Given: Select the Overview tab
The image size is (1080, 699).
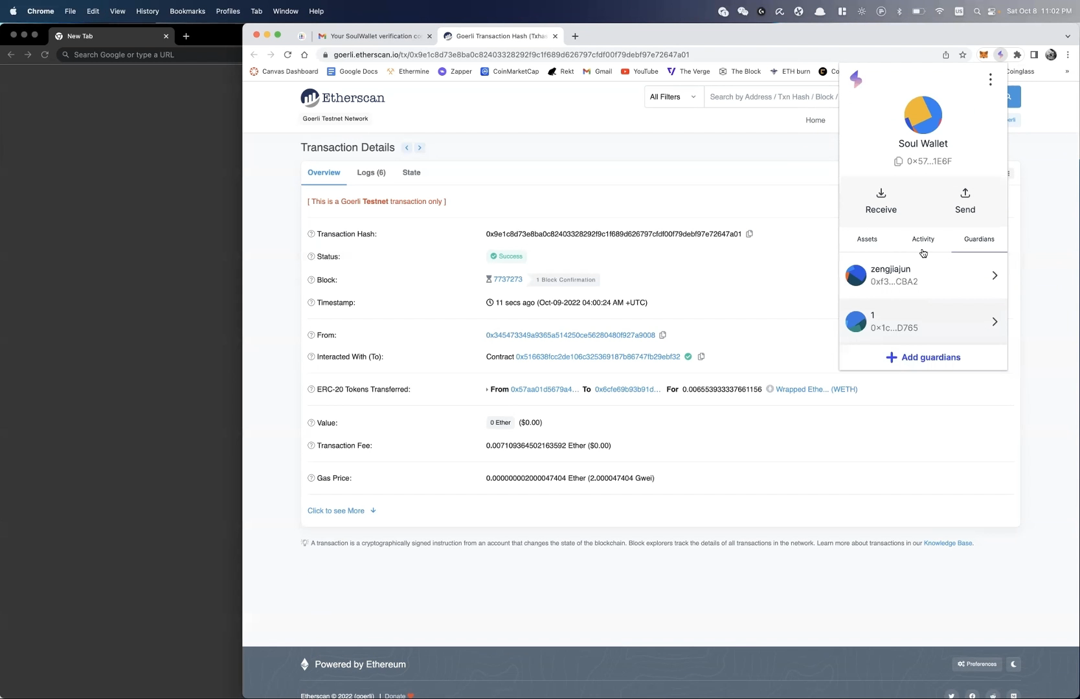Looking at the screenshot, I should 324,173.
